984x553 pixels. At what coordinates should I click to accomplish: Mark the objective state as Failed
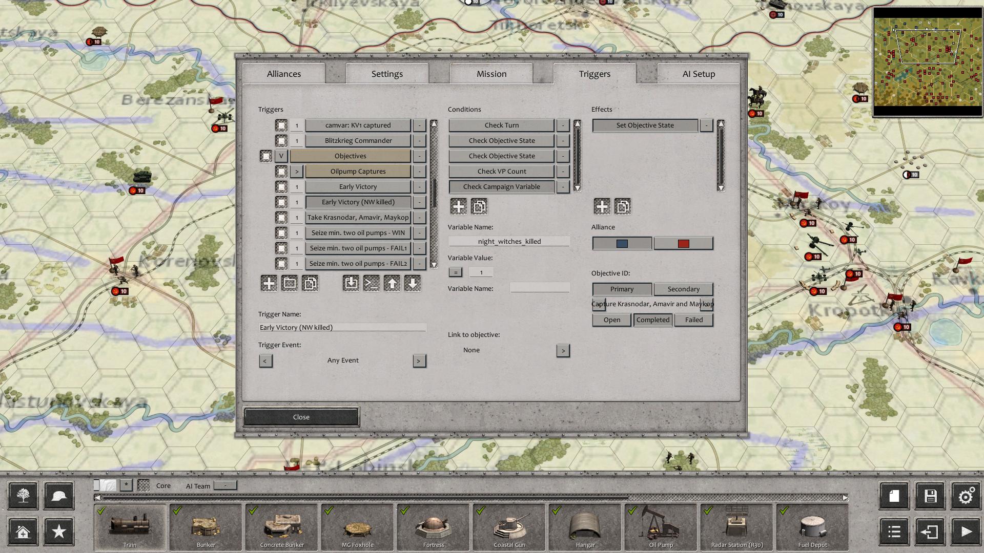pos(693,320)
